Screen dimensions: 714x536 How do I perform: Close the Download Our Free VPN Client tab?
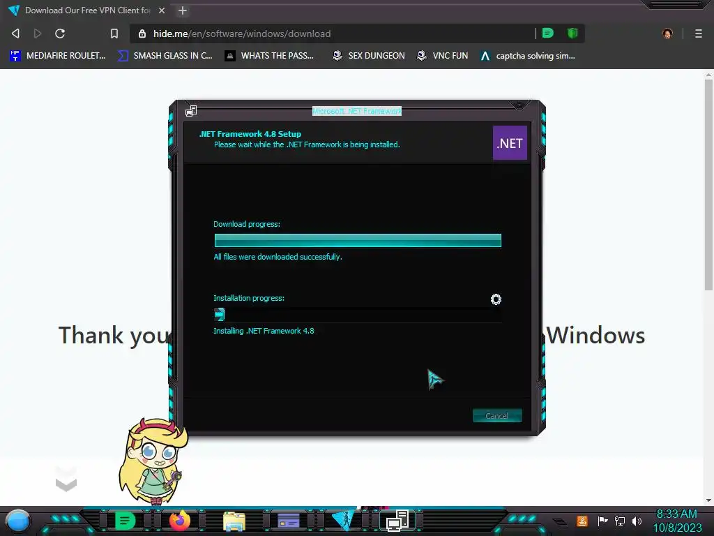coord(162,10)
